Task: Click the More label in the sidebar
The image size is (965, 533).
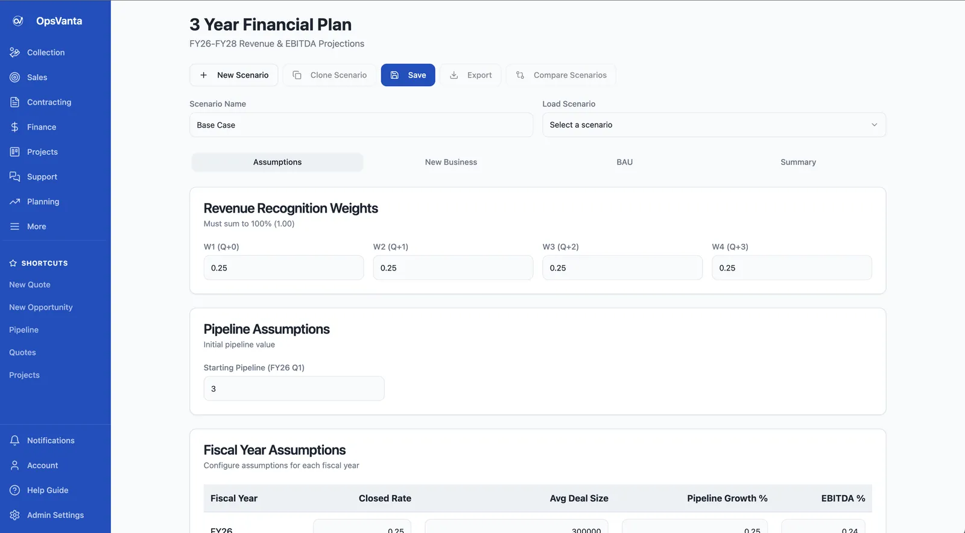Action: click(37, 226)
